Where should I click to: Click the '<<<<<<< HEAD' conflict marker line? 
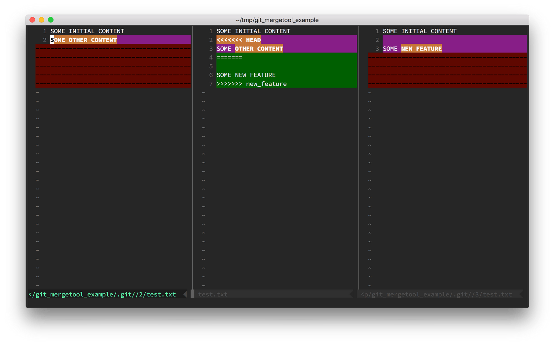tap(239, 40)
